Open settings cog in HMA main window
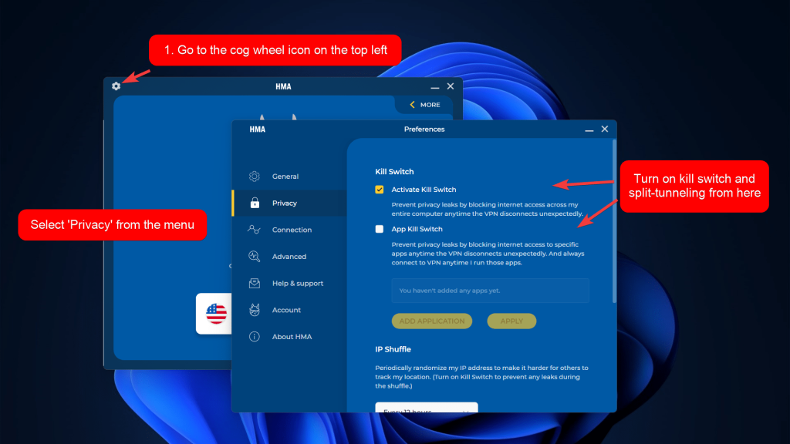Viewport: 790px width, 444px height. click(x=116, y=86)
